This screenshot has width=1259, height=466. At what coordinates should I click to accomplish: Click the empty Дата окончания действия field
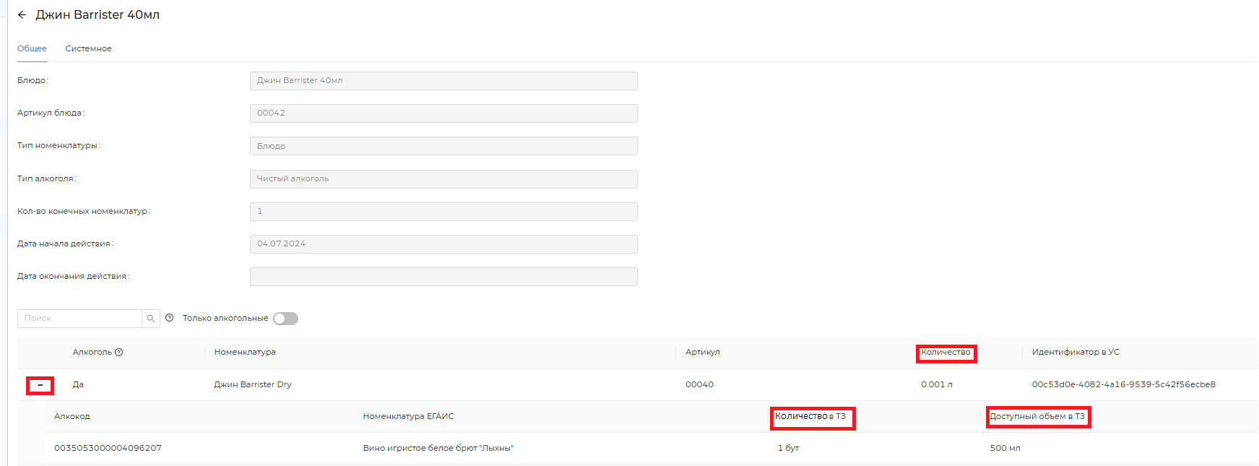pos(443,277)
